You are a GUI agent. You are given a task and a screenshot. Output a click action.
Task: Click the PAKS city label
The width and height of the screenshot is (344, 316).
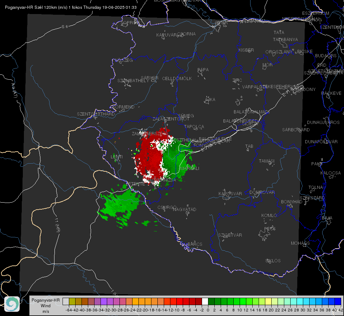click(317, 164)
